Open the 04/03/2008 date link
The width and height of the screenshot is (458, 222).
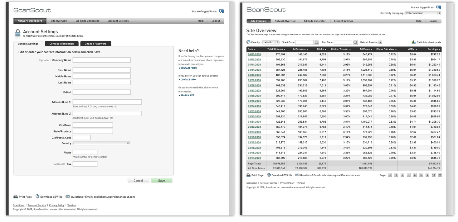click(254, 54)
